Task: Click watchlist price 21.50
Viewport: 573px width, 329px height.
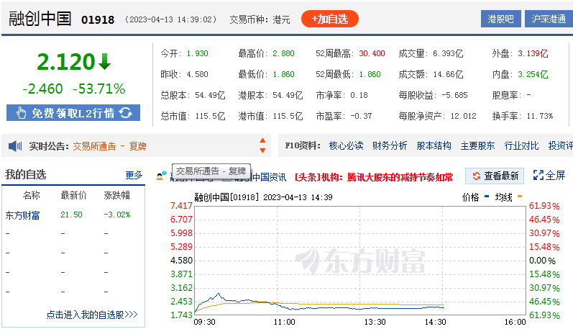Action: 72,215
